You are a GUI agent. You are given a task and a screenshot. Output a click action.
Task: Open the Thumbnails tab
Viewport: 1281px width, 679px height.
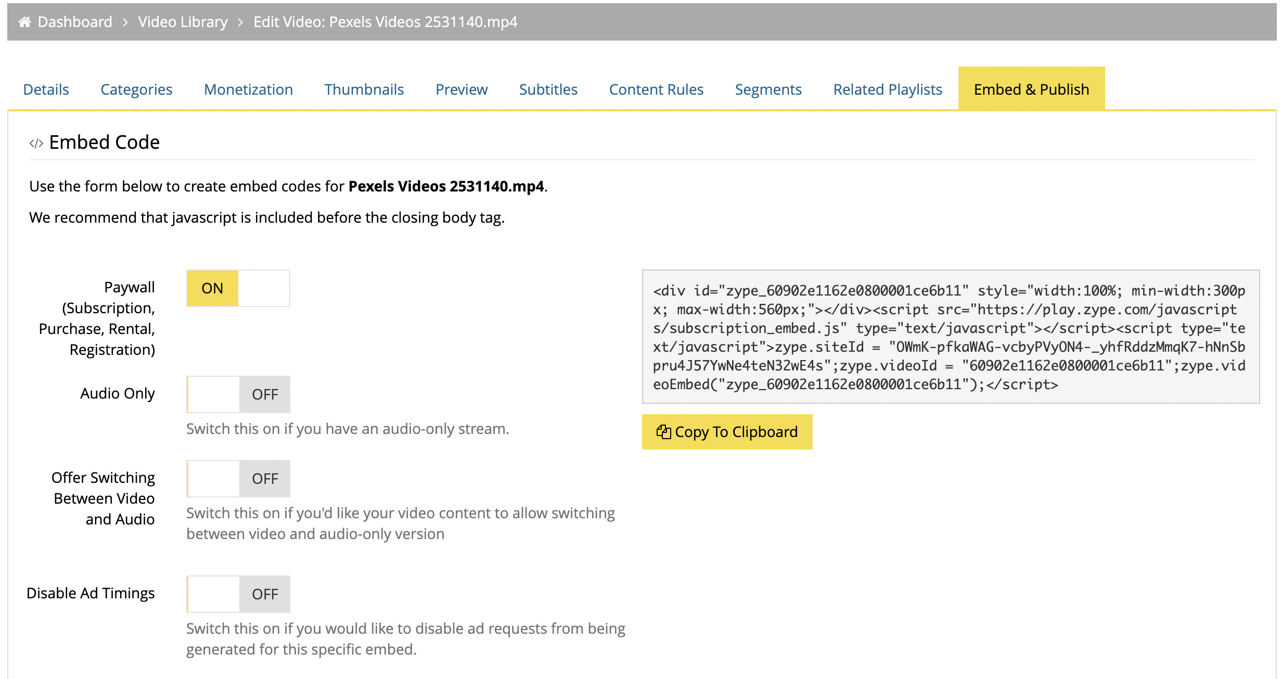click(364, 89)
